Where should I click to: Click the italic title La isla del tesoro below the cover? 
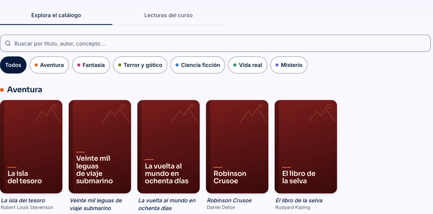tap(23, 200)
